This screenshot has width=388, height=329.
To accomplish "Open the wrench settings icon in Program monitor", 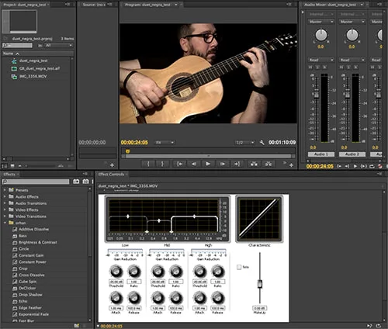I will click(x=262, y=142).
